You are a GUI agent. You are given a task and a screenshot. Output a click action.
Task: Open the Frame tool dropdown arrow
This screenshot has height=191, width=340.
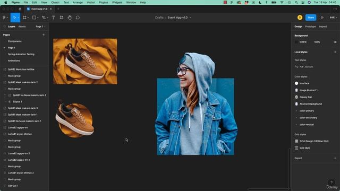[x=28, y=18]
